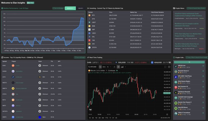Click calendar icon for Gate DEX Bonus
Screen dimensions: 208x121
(203, 108)
